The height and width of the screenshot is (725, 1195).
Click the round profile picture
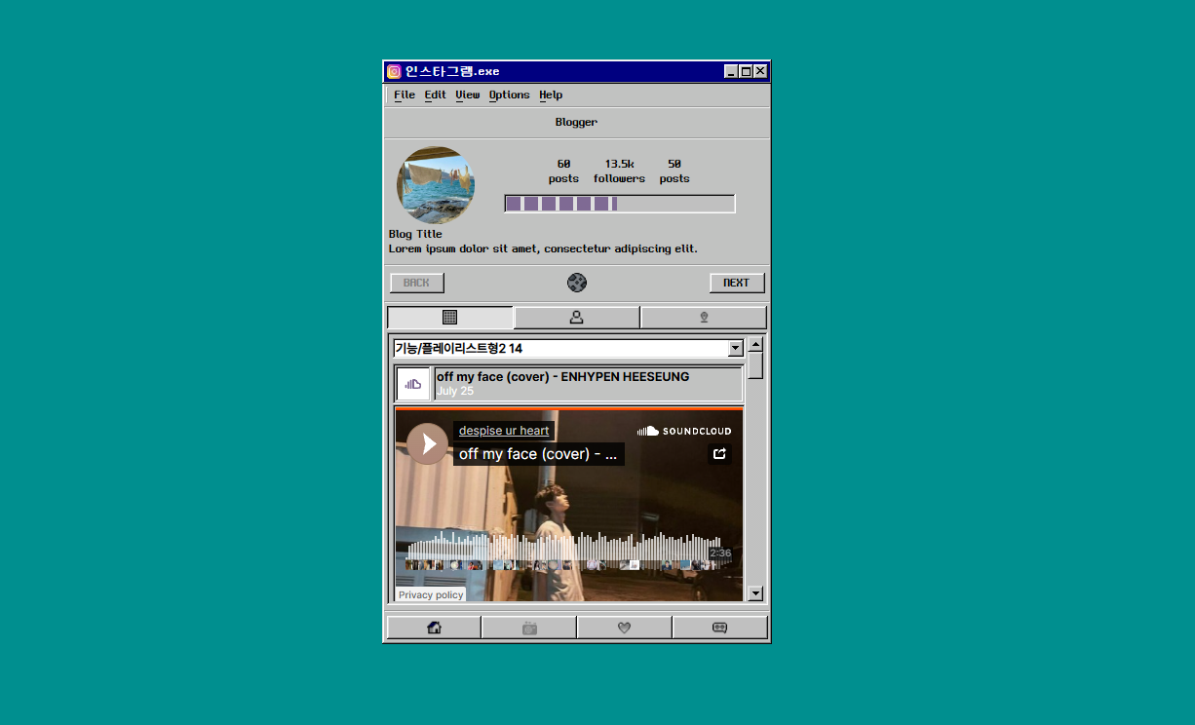click(x=436, y=185)
